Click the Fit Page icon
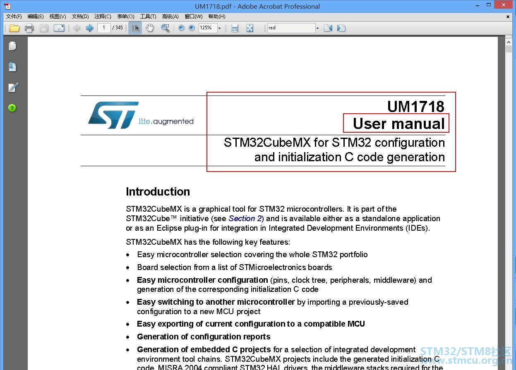The image size is (516, 370). (250, 28)
